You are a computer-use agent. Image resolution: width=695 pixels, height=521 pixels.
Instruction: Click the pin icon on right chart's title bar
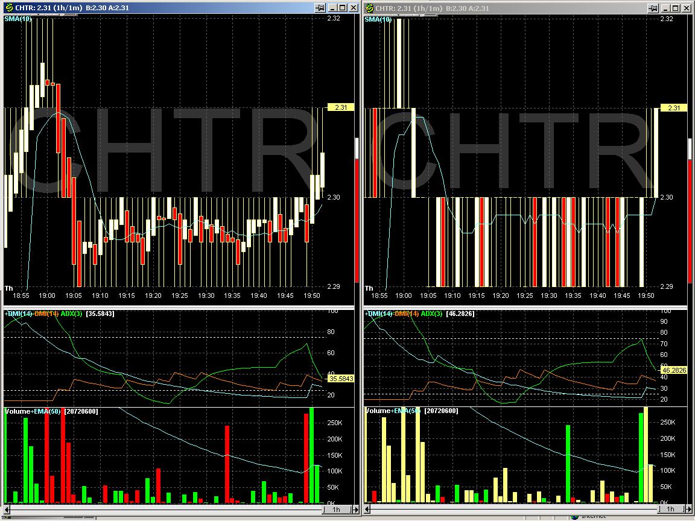point(653,8)
